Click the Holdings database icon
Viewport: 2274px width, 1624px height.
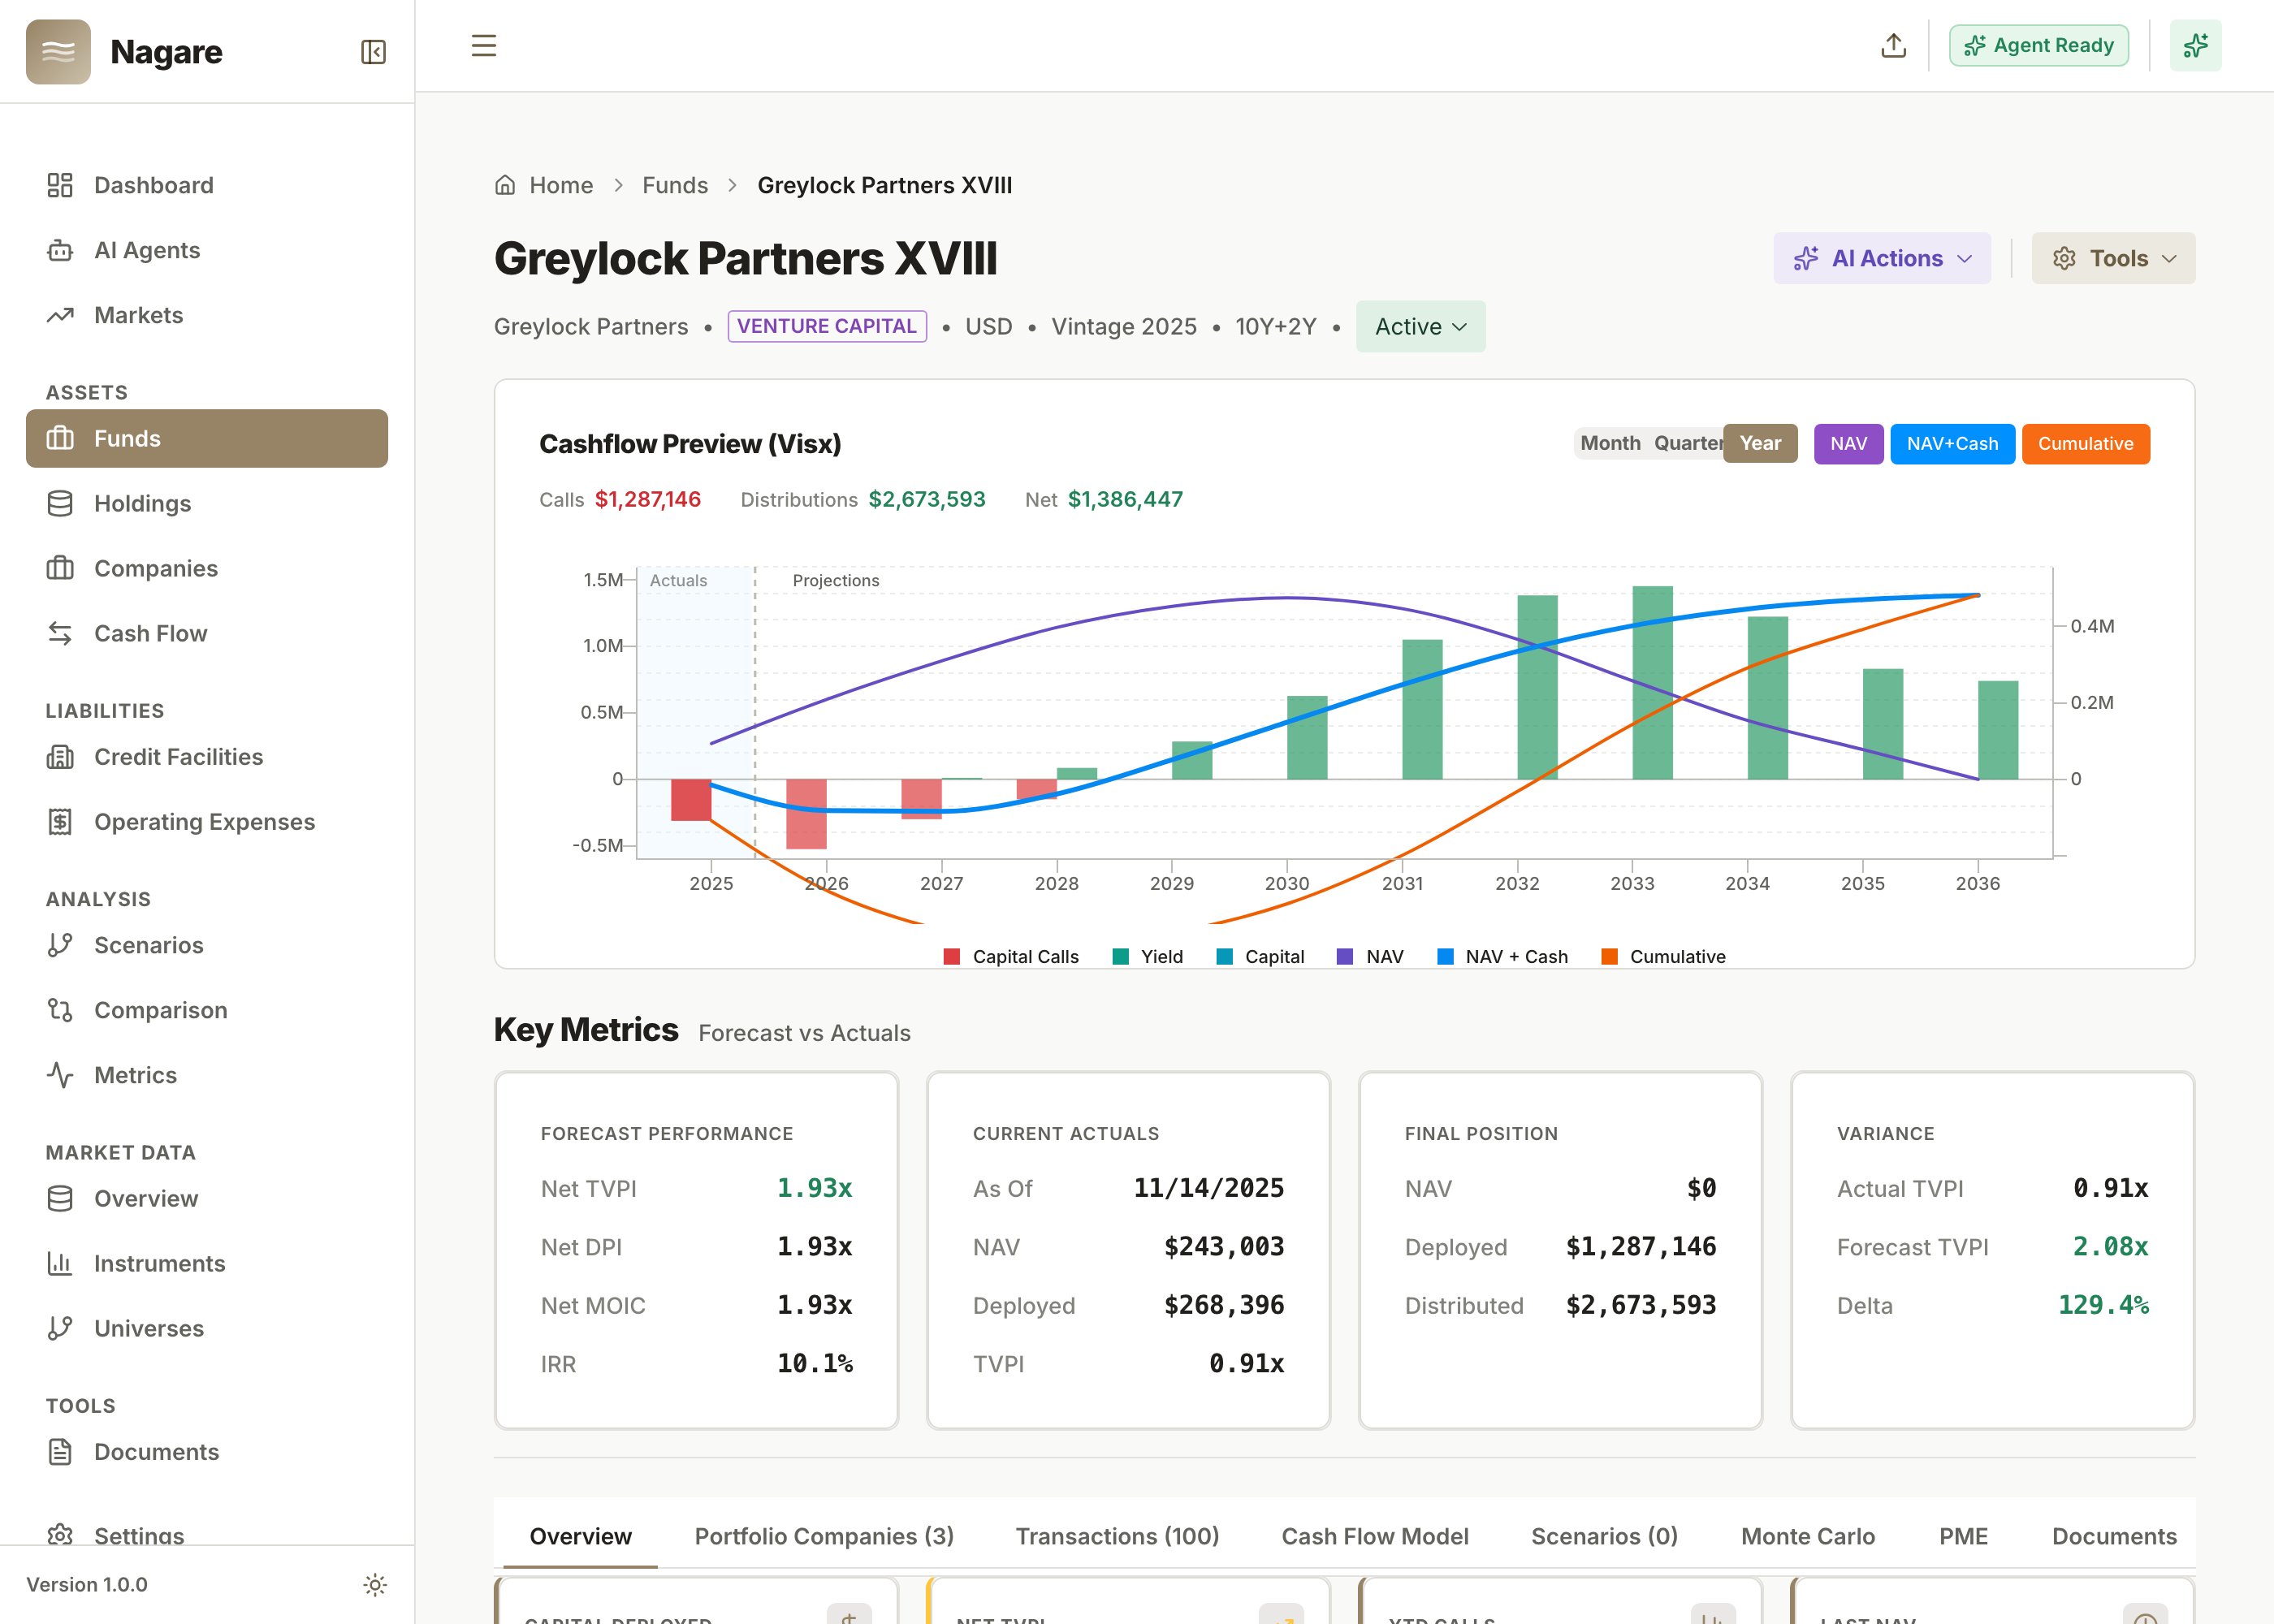pos(60,503)
